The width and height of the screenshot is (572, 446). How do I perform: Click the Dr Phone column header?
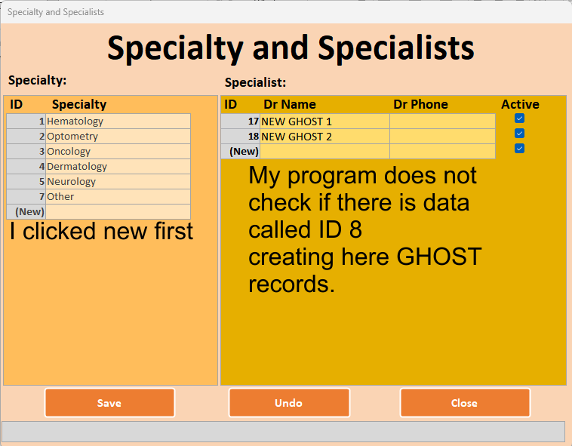[420, 104]
